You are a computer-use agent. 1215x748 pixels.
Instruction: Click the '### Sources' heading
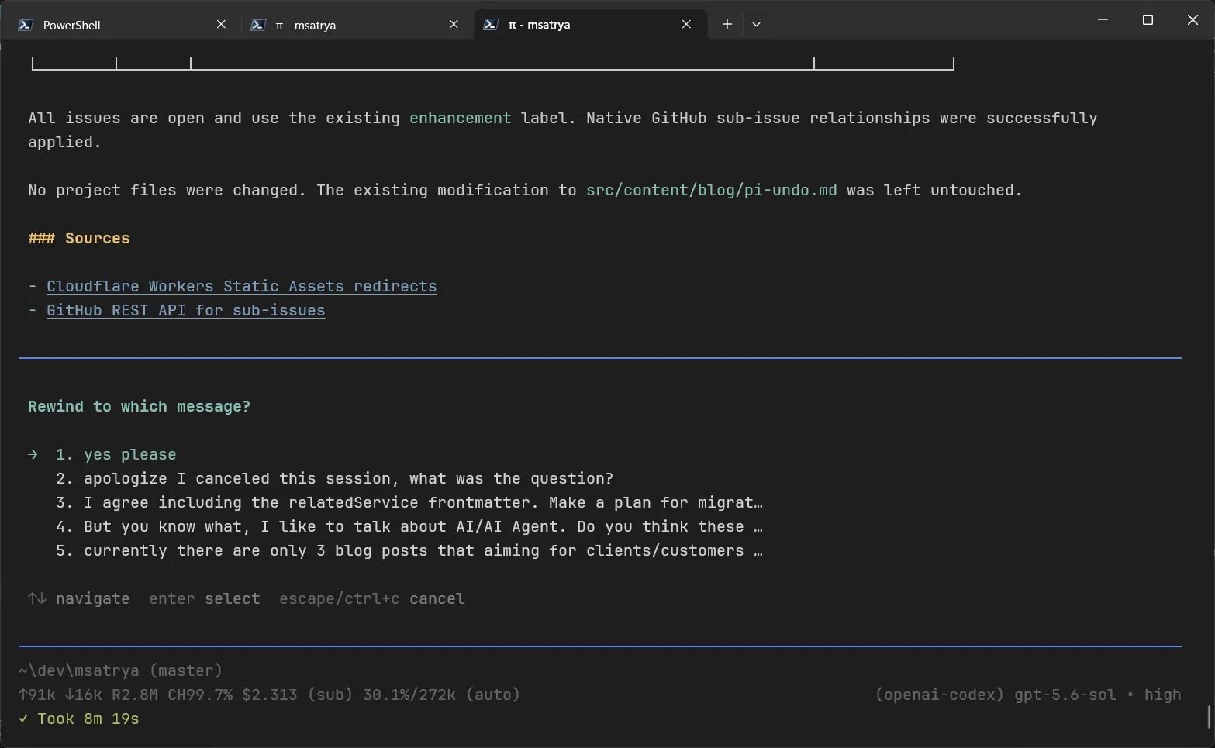(79, 238)
